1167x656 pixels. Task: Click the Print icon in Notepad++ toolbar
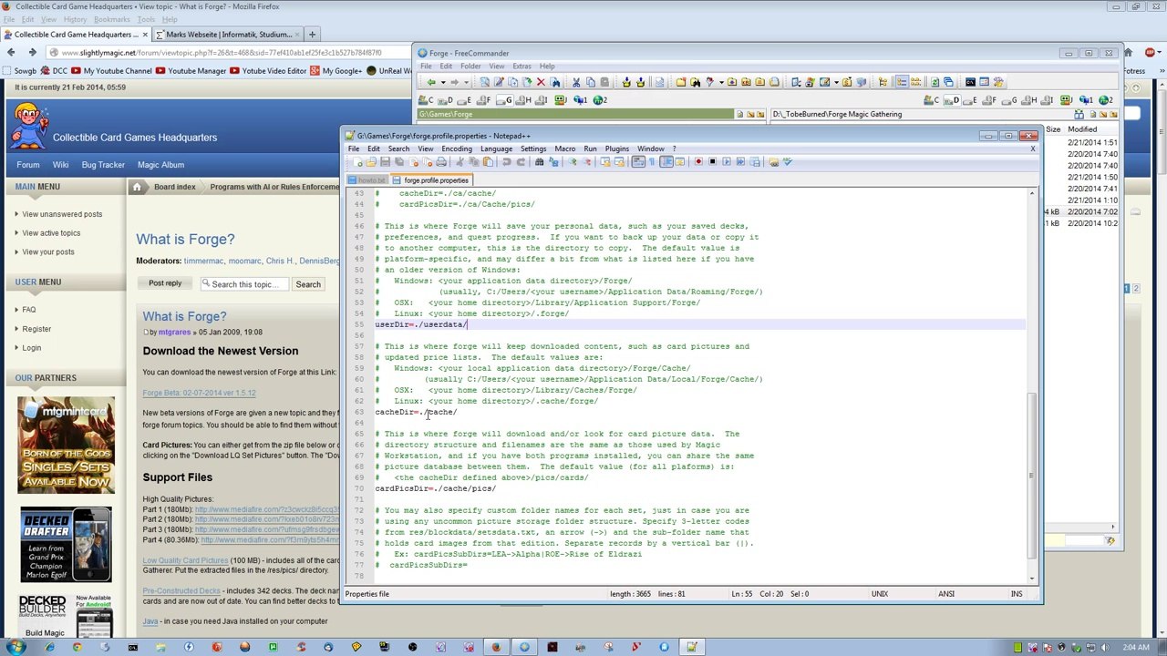441,162
